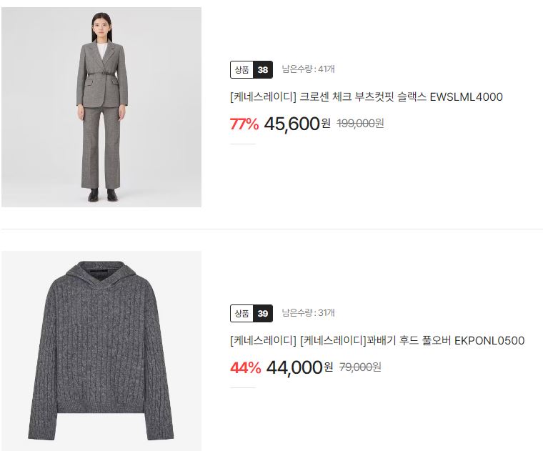The height and width of the screenshot is (451, 543).
Task: Click the short divider under 45,600원 price
Action: tap(243, 144)
